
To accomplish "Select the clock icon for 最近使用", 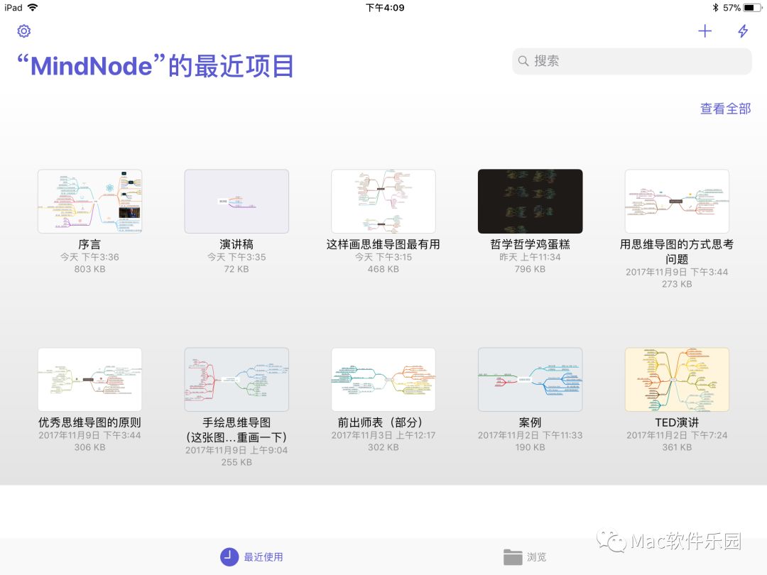I will pos(229,557).
